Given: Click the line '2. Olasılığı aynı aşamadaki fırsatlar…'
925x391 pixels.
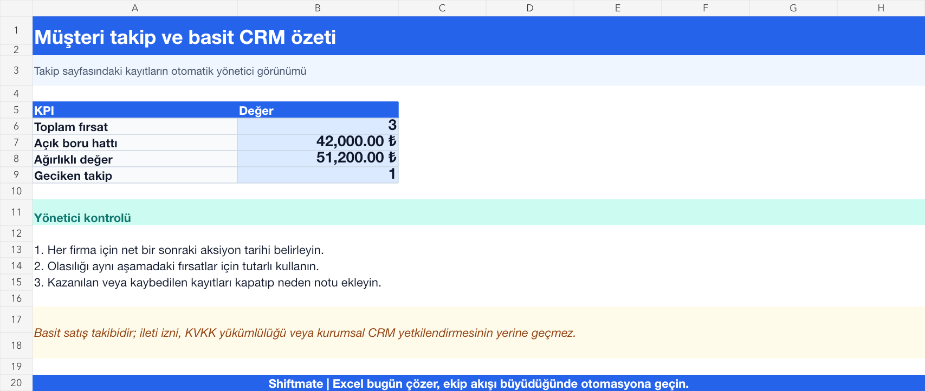Looking at the screenshot, I should pyautogui.click(x=177, y=266).
